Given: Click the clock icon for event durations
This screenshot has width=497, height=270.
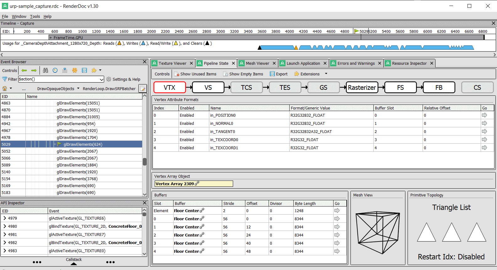Looking at the screenshot, I should click(55, 70).
